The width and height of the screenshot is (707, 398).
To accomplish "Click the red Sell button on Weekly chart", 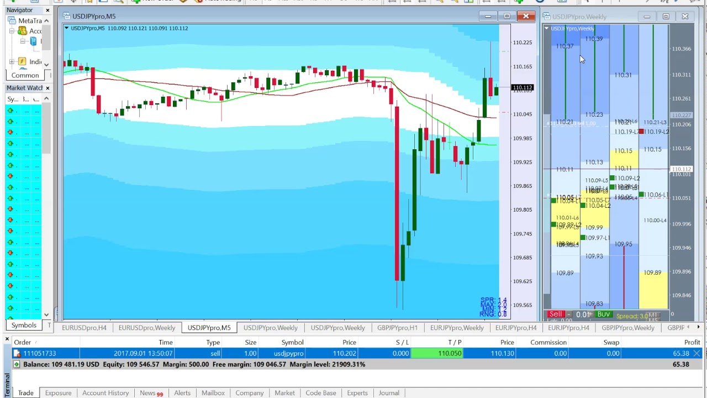I will pyautogui.click(x=555, y=315).
